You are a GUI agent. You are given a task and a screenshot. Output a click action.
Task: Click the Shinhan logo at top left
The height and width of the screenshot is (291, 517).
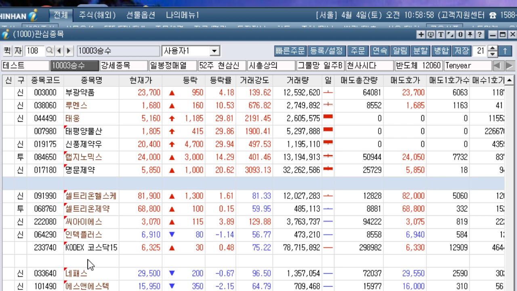[20, 16]
